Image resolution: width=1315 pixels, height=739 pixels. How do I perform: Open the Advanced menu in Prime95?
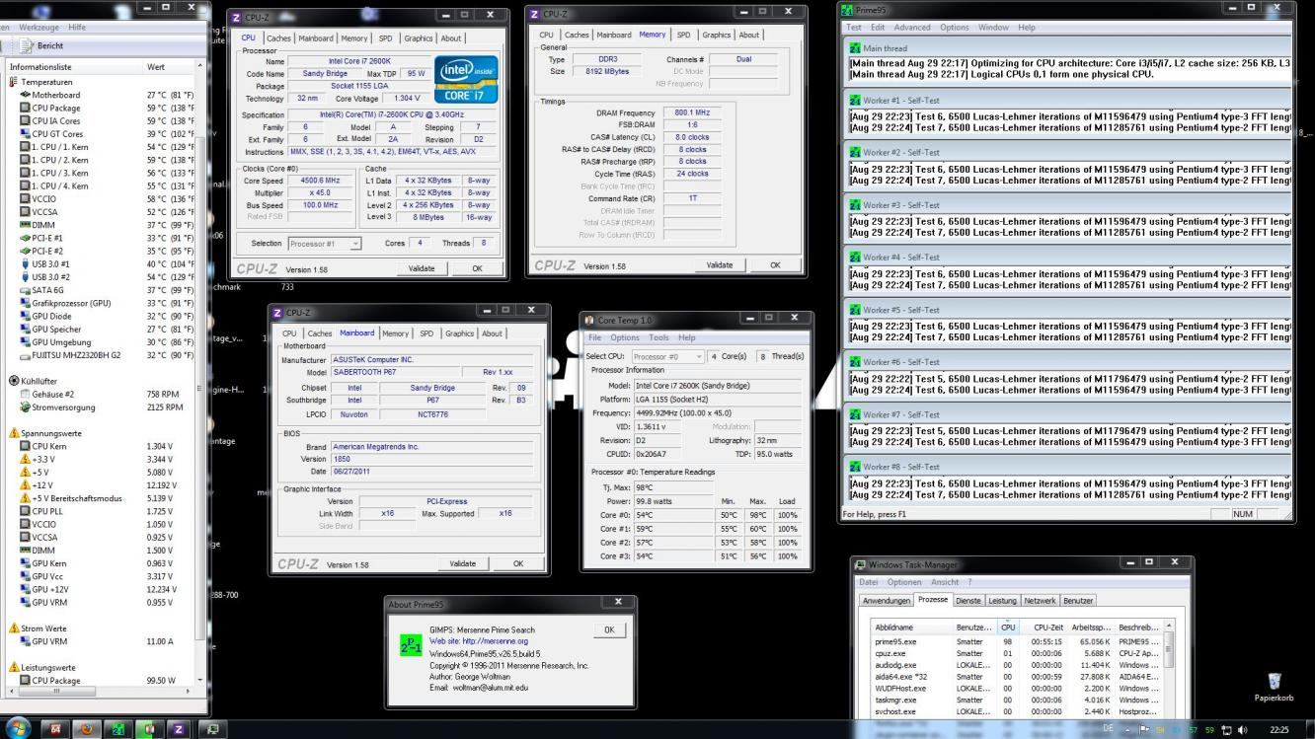[911, 27]
